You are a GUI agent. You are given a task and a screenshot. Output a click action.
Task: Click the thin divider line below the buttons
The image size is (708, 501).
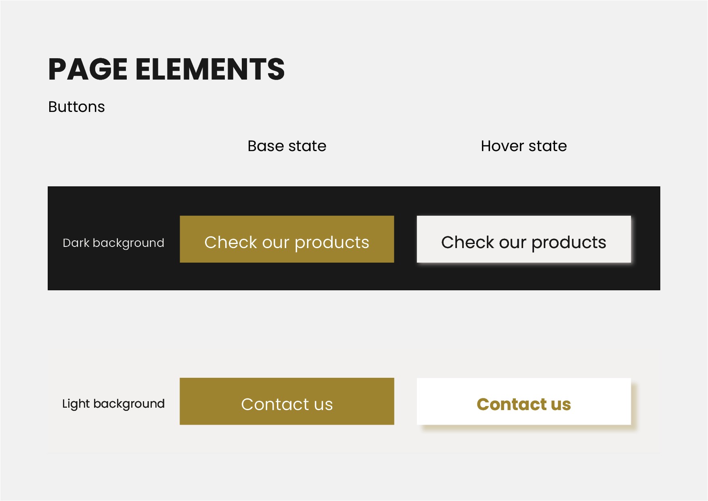[x=354, y=453]
